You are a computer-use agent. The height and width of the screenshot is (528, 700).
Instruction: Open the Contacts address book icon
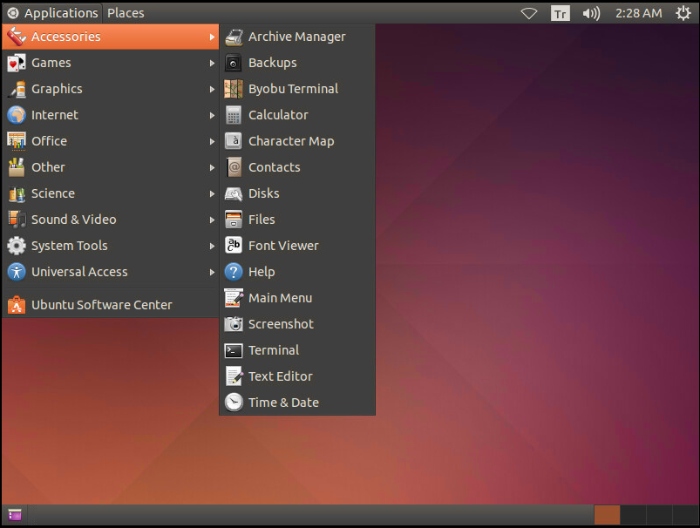[234, 167]
